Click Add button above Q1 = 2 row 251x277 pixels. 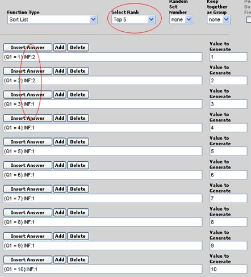(60, 71)
